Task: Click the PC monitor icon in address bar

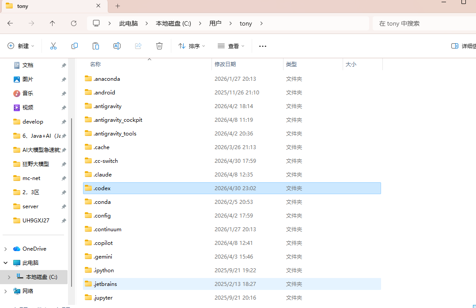Action: click(x=96, y=23)
